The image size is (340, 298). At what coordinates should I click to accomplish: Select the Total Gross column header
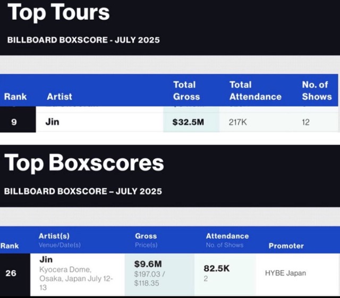(x=186, y=90)
